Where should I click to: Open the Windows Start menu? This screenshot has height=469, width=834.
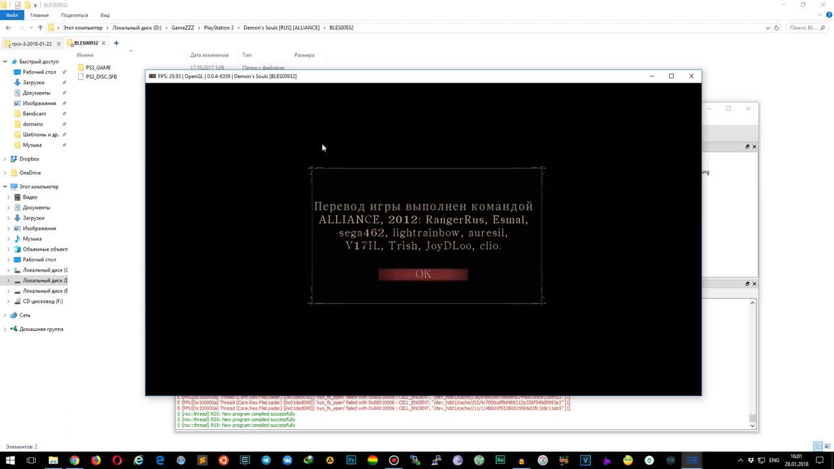(11, 461)
